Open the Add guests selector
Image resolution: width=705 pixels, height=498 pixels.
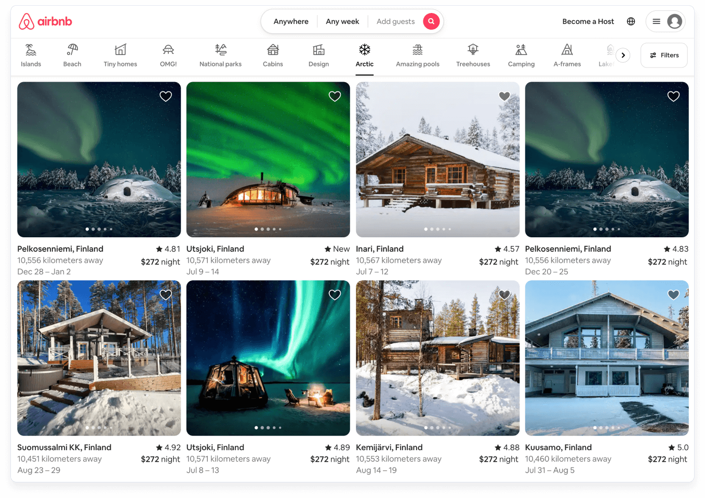(396, 21)
